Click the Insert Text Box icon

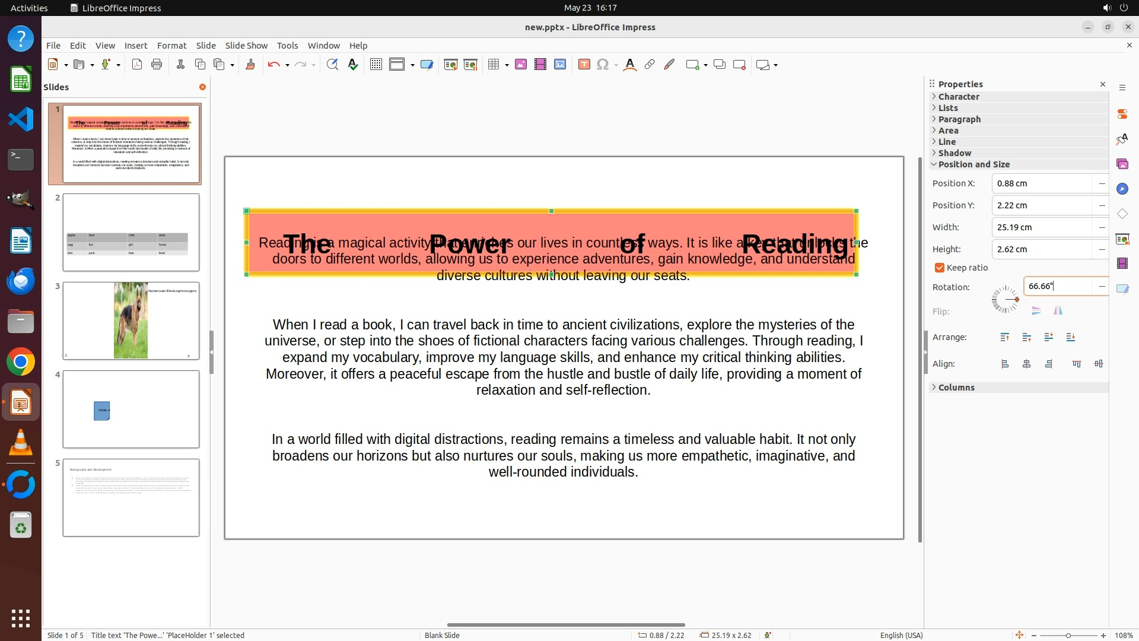coord(584,65)
